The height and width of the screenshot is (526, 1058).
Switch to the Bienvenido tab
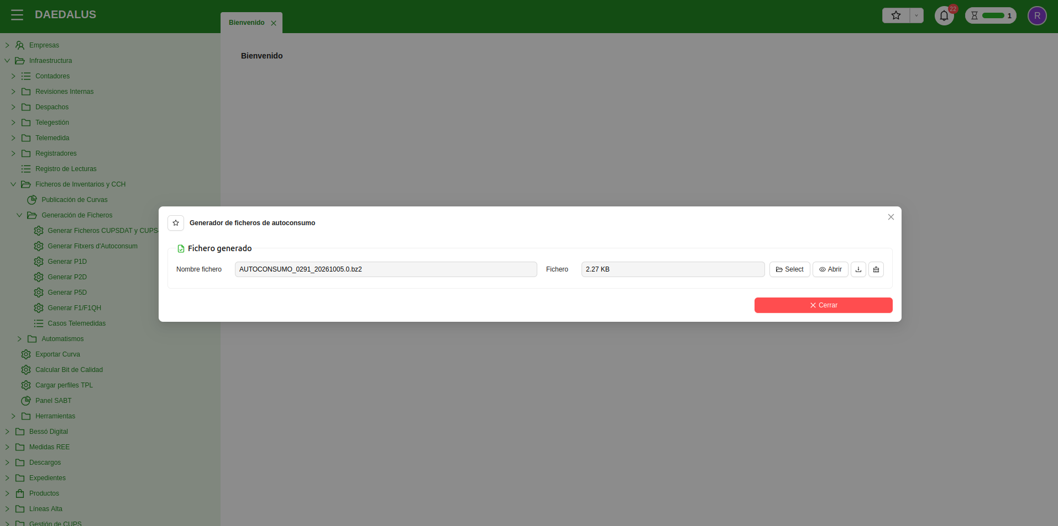[247, 23]
